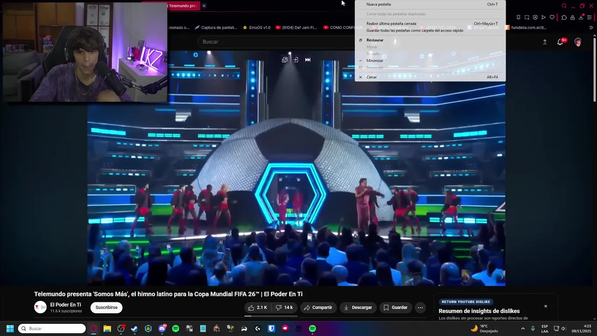
Task: Click the page vertical scrollbar
Action: (595, 70)
